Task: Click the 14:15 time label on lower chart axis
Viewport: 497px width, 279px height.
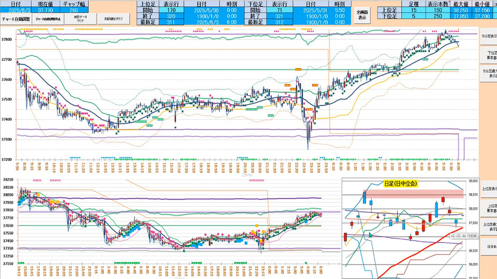Action: tap(19, 271)
